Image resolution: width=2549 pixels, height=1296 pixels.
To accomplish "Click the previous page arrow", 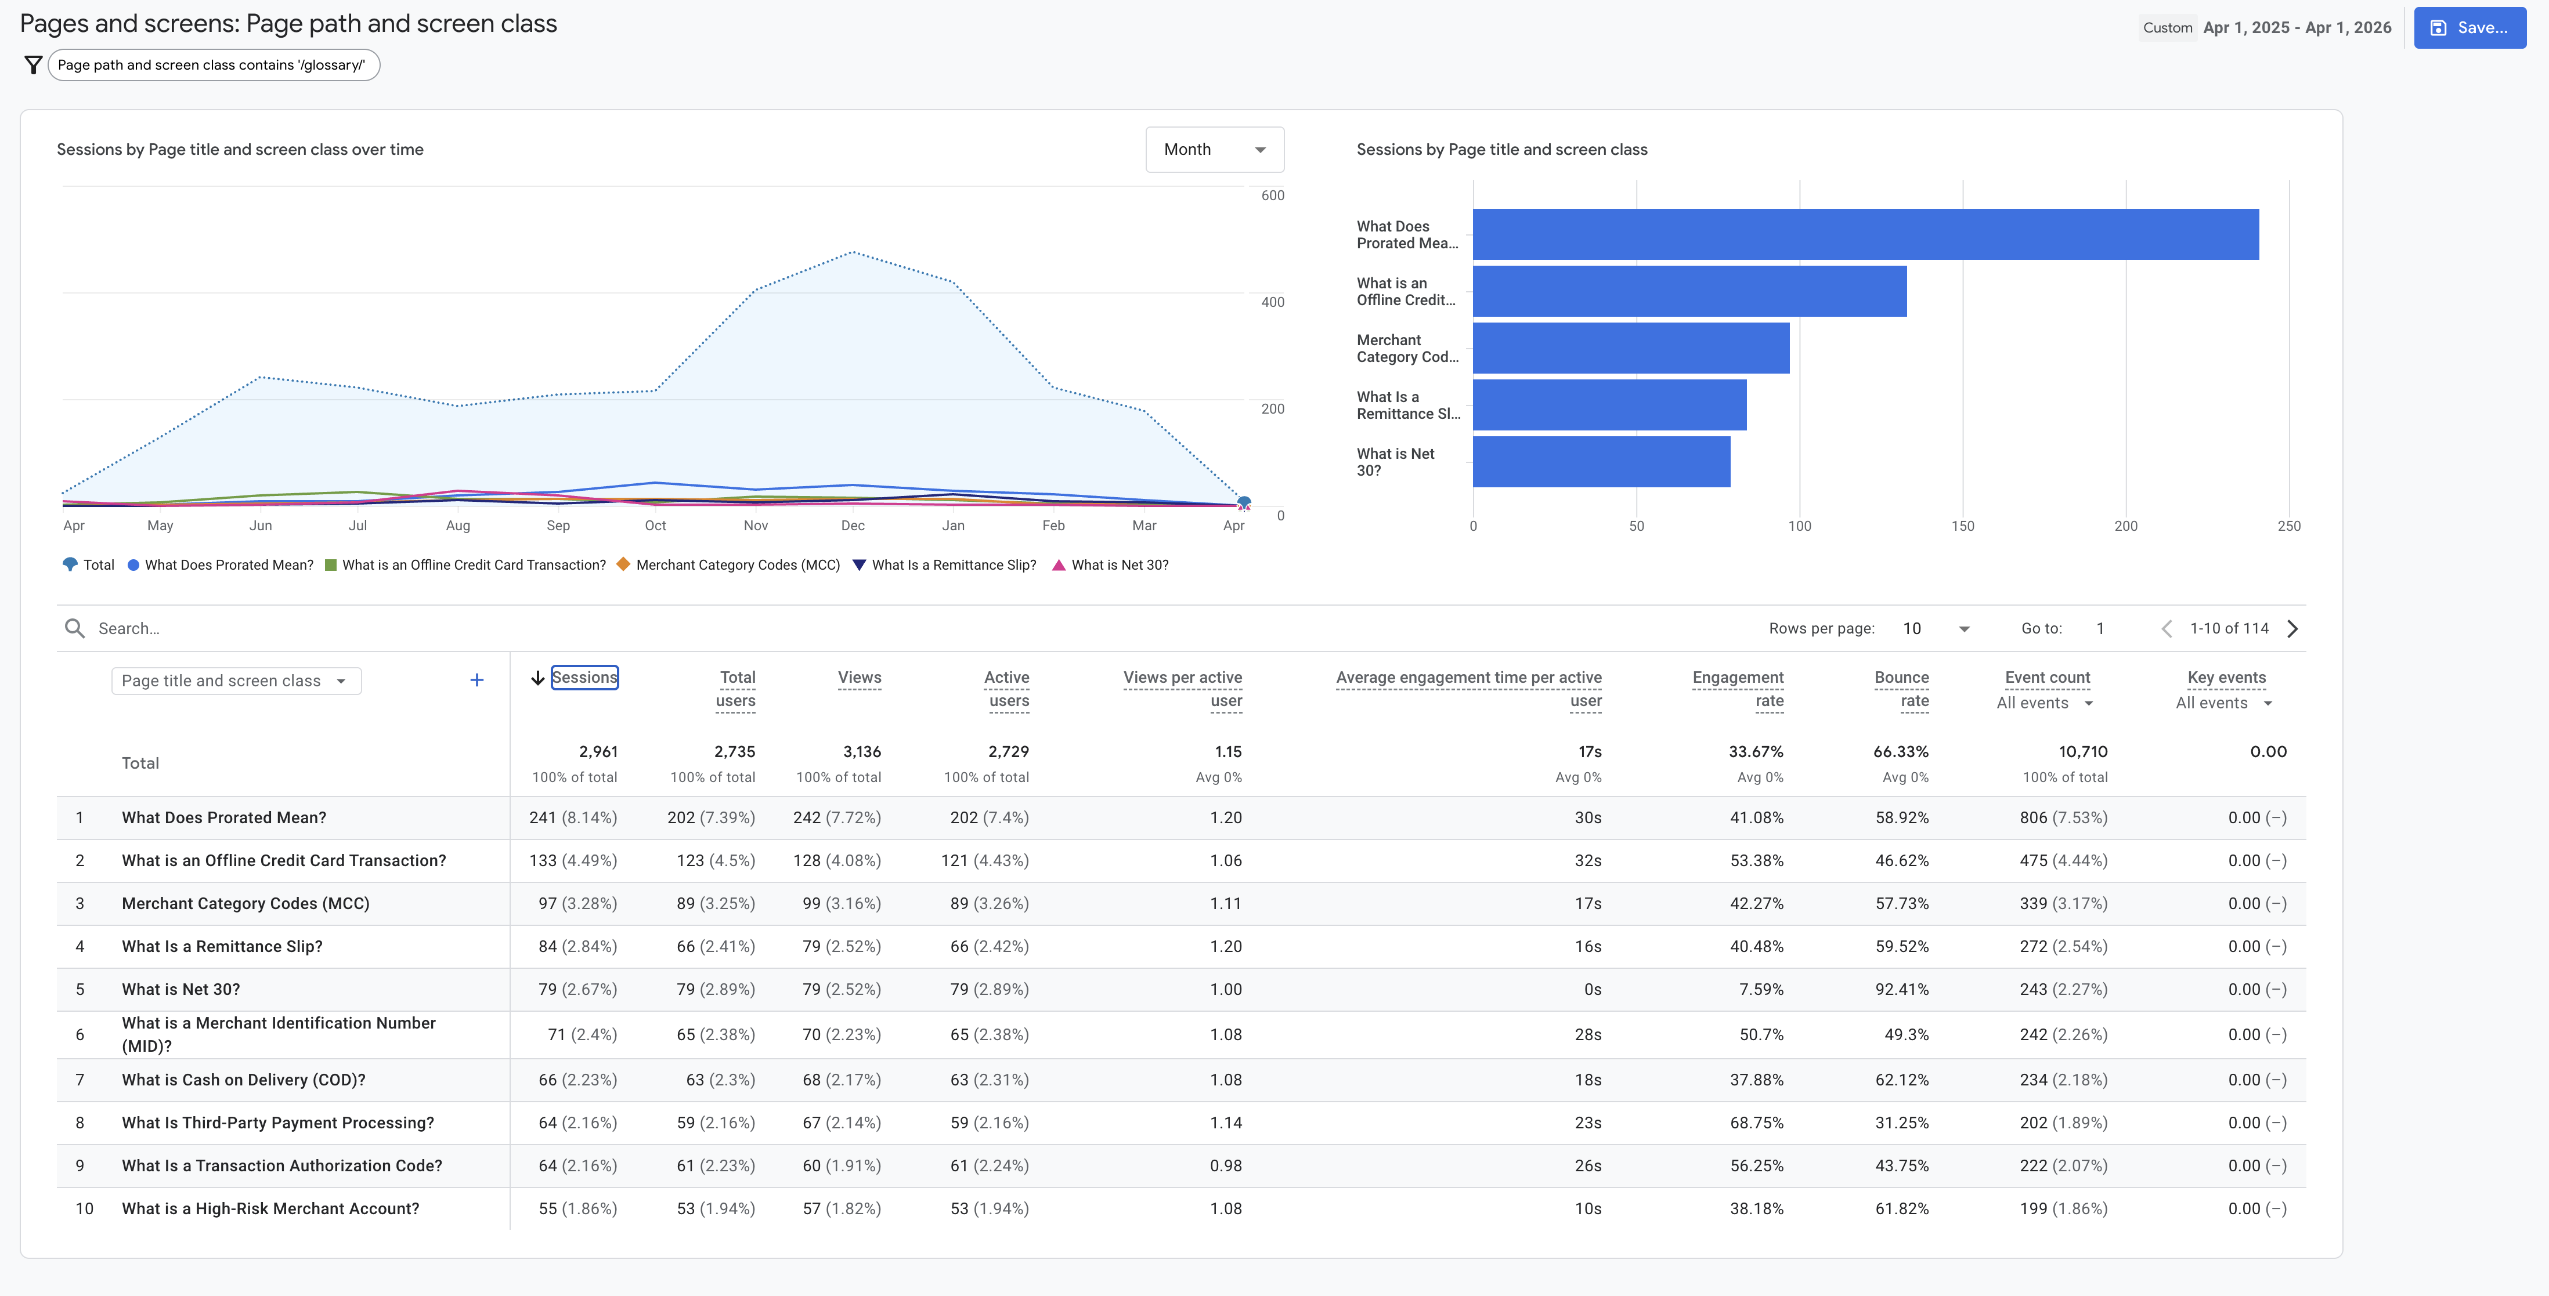I will (2167, 628).
